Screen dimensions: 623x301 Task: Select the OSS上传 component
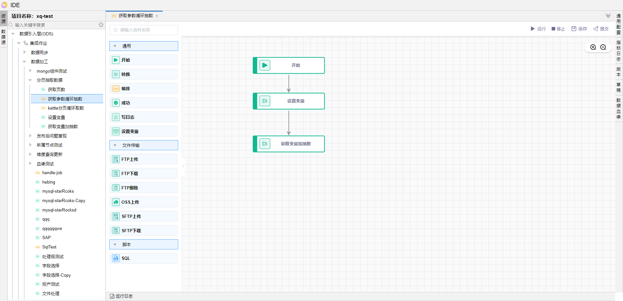coord(143,202)
